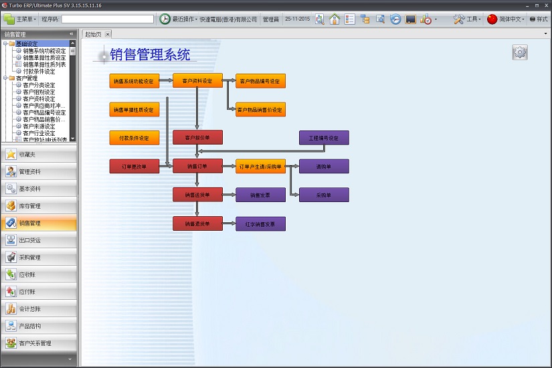Open 采购管理 purchasing module
The height and width of the screenshot is (368, 552).
coord(39,258)
